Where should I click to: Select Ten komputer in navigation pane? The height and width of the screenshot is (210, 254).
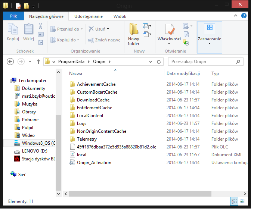pos(28,81)
